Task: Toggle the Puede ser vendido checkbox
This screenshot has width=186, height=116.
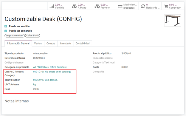Action: click(6, 26)
